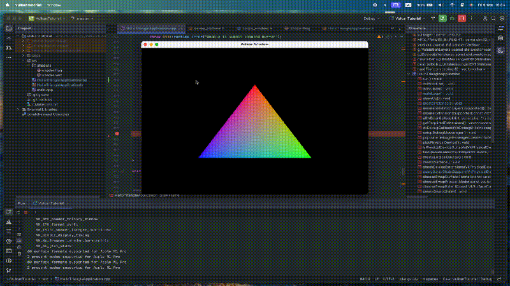Click the Clear All trash icon in Run console
510x286 pixels.
point(19,254)
